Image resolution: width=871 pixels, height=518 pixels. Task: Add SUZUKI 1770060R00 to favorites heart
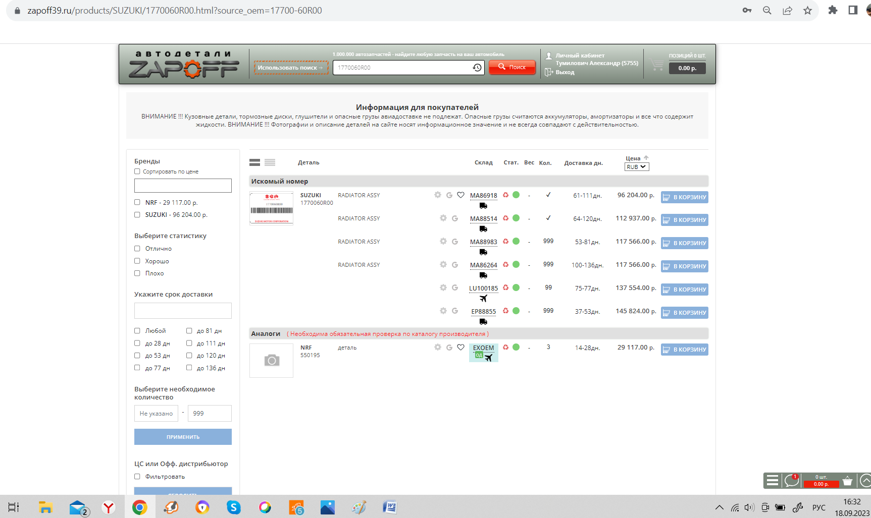click(x=460, y=195)
